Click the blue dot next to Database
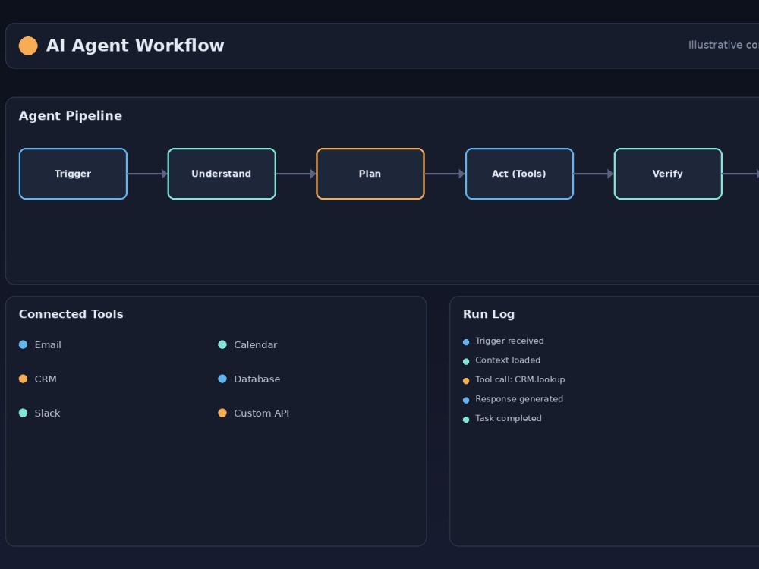 pos(222,379)
